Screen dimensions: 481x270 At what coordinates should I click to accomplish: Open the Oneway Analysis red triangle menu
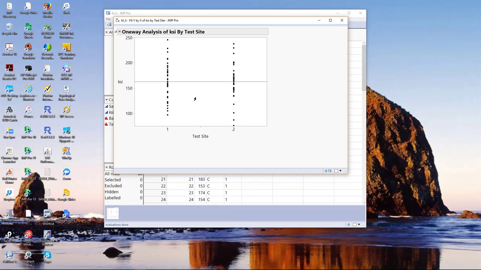(x=119, y=32)
